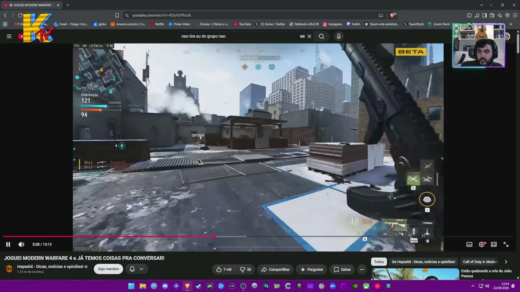Dislike the video with 50 dislikes
The width and height of the screenshot is (520, 292).
pyautogui.click(x=245, y=269)
